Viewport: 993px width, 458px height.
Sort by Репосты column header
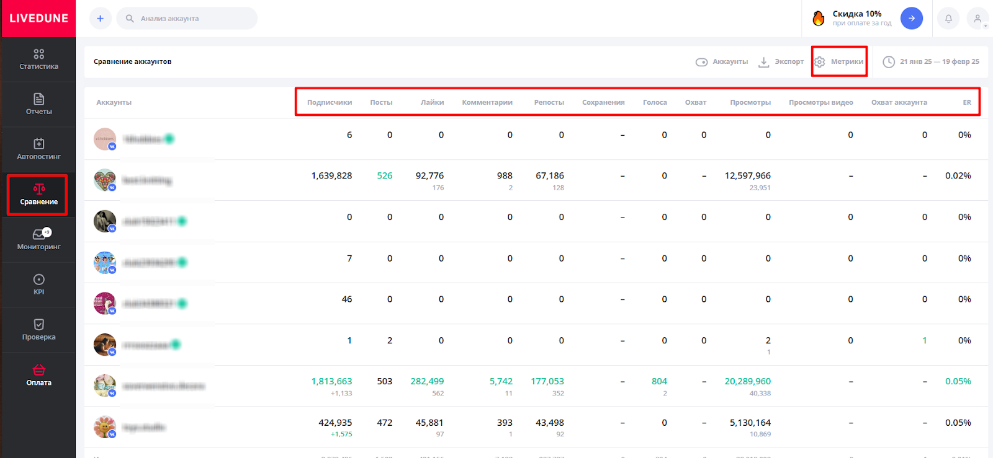[549, 102]
